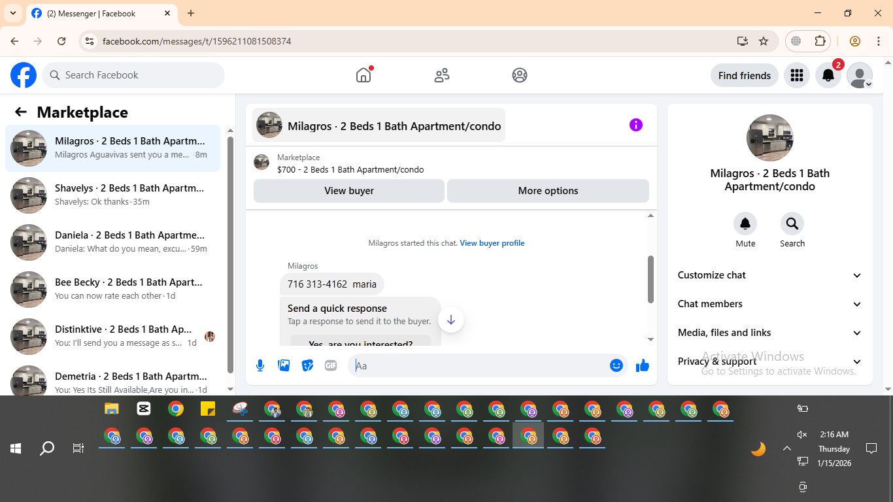Click the Chrome address bar URL
The width and height of the screenshot is (893, 502).
click(x=197, y=41)
